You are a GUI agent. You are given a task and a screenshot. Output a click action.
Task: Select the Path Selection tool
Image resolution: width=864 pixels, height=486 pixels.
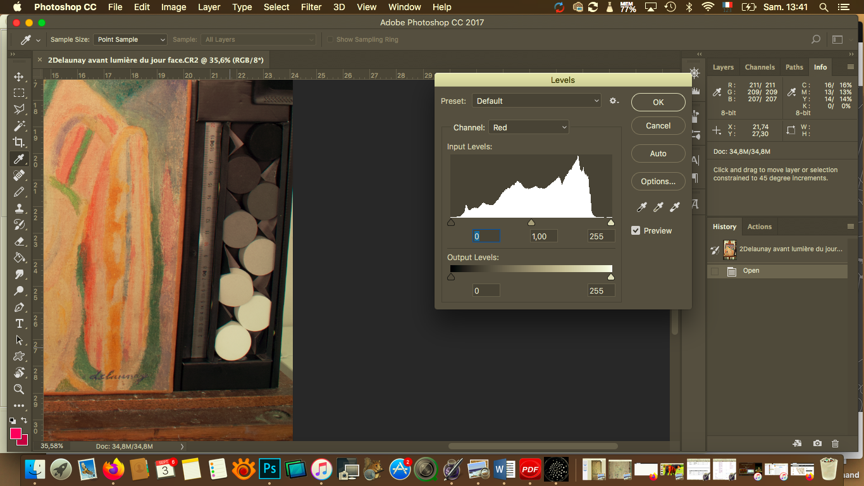(19, 340)
